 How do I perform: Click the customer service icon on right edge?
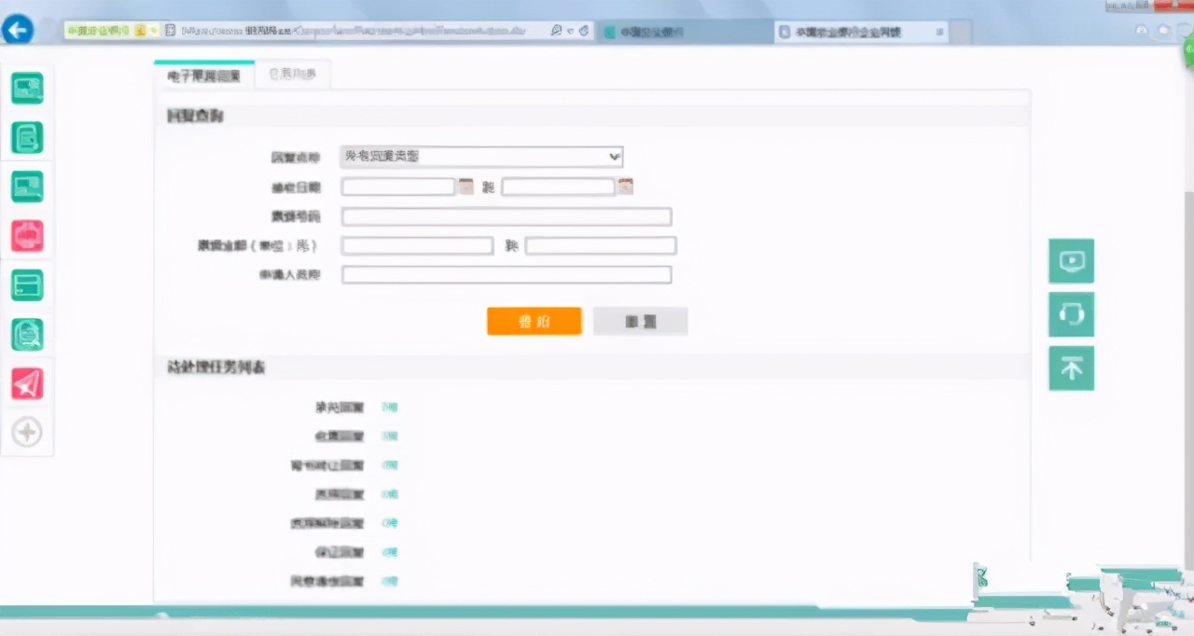pos(1071,314)
